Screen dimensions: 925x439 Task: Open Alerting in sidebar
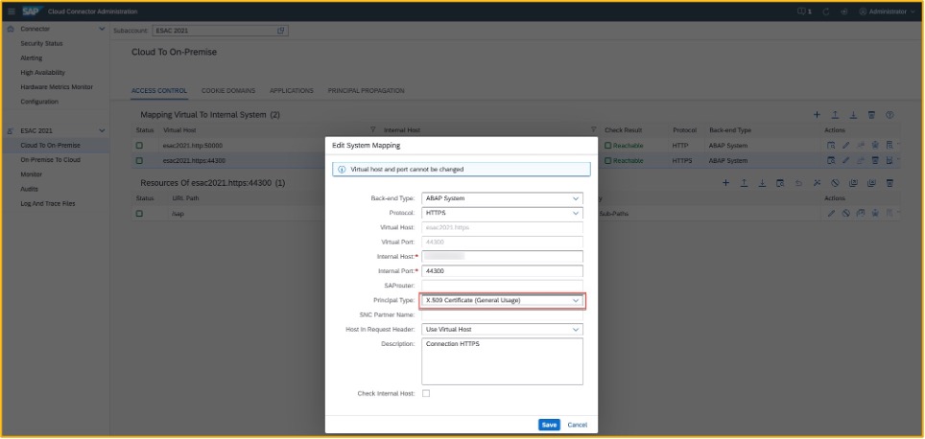coord(32,58)
